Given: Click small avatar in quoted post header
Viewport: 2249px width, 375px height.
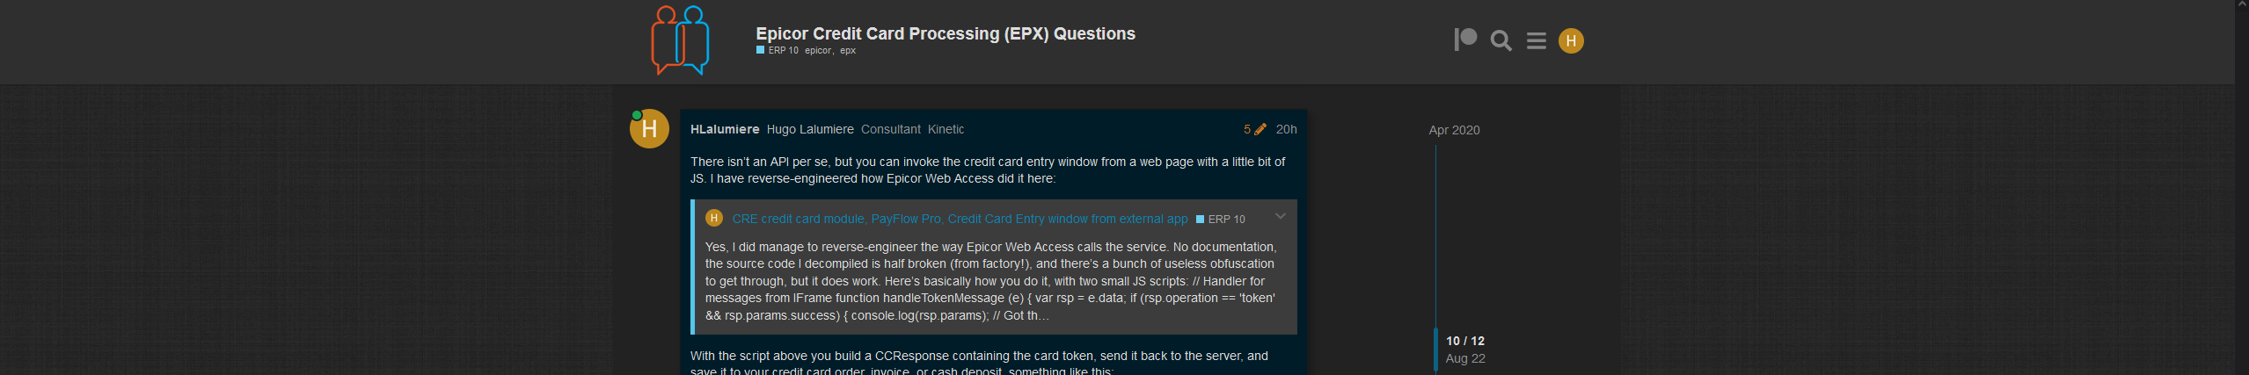Looking at the screenshot, I should click(714, 218).
